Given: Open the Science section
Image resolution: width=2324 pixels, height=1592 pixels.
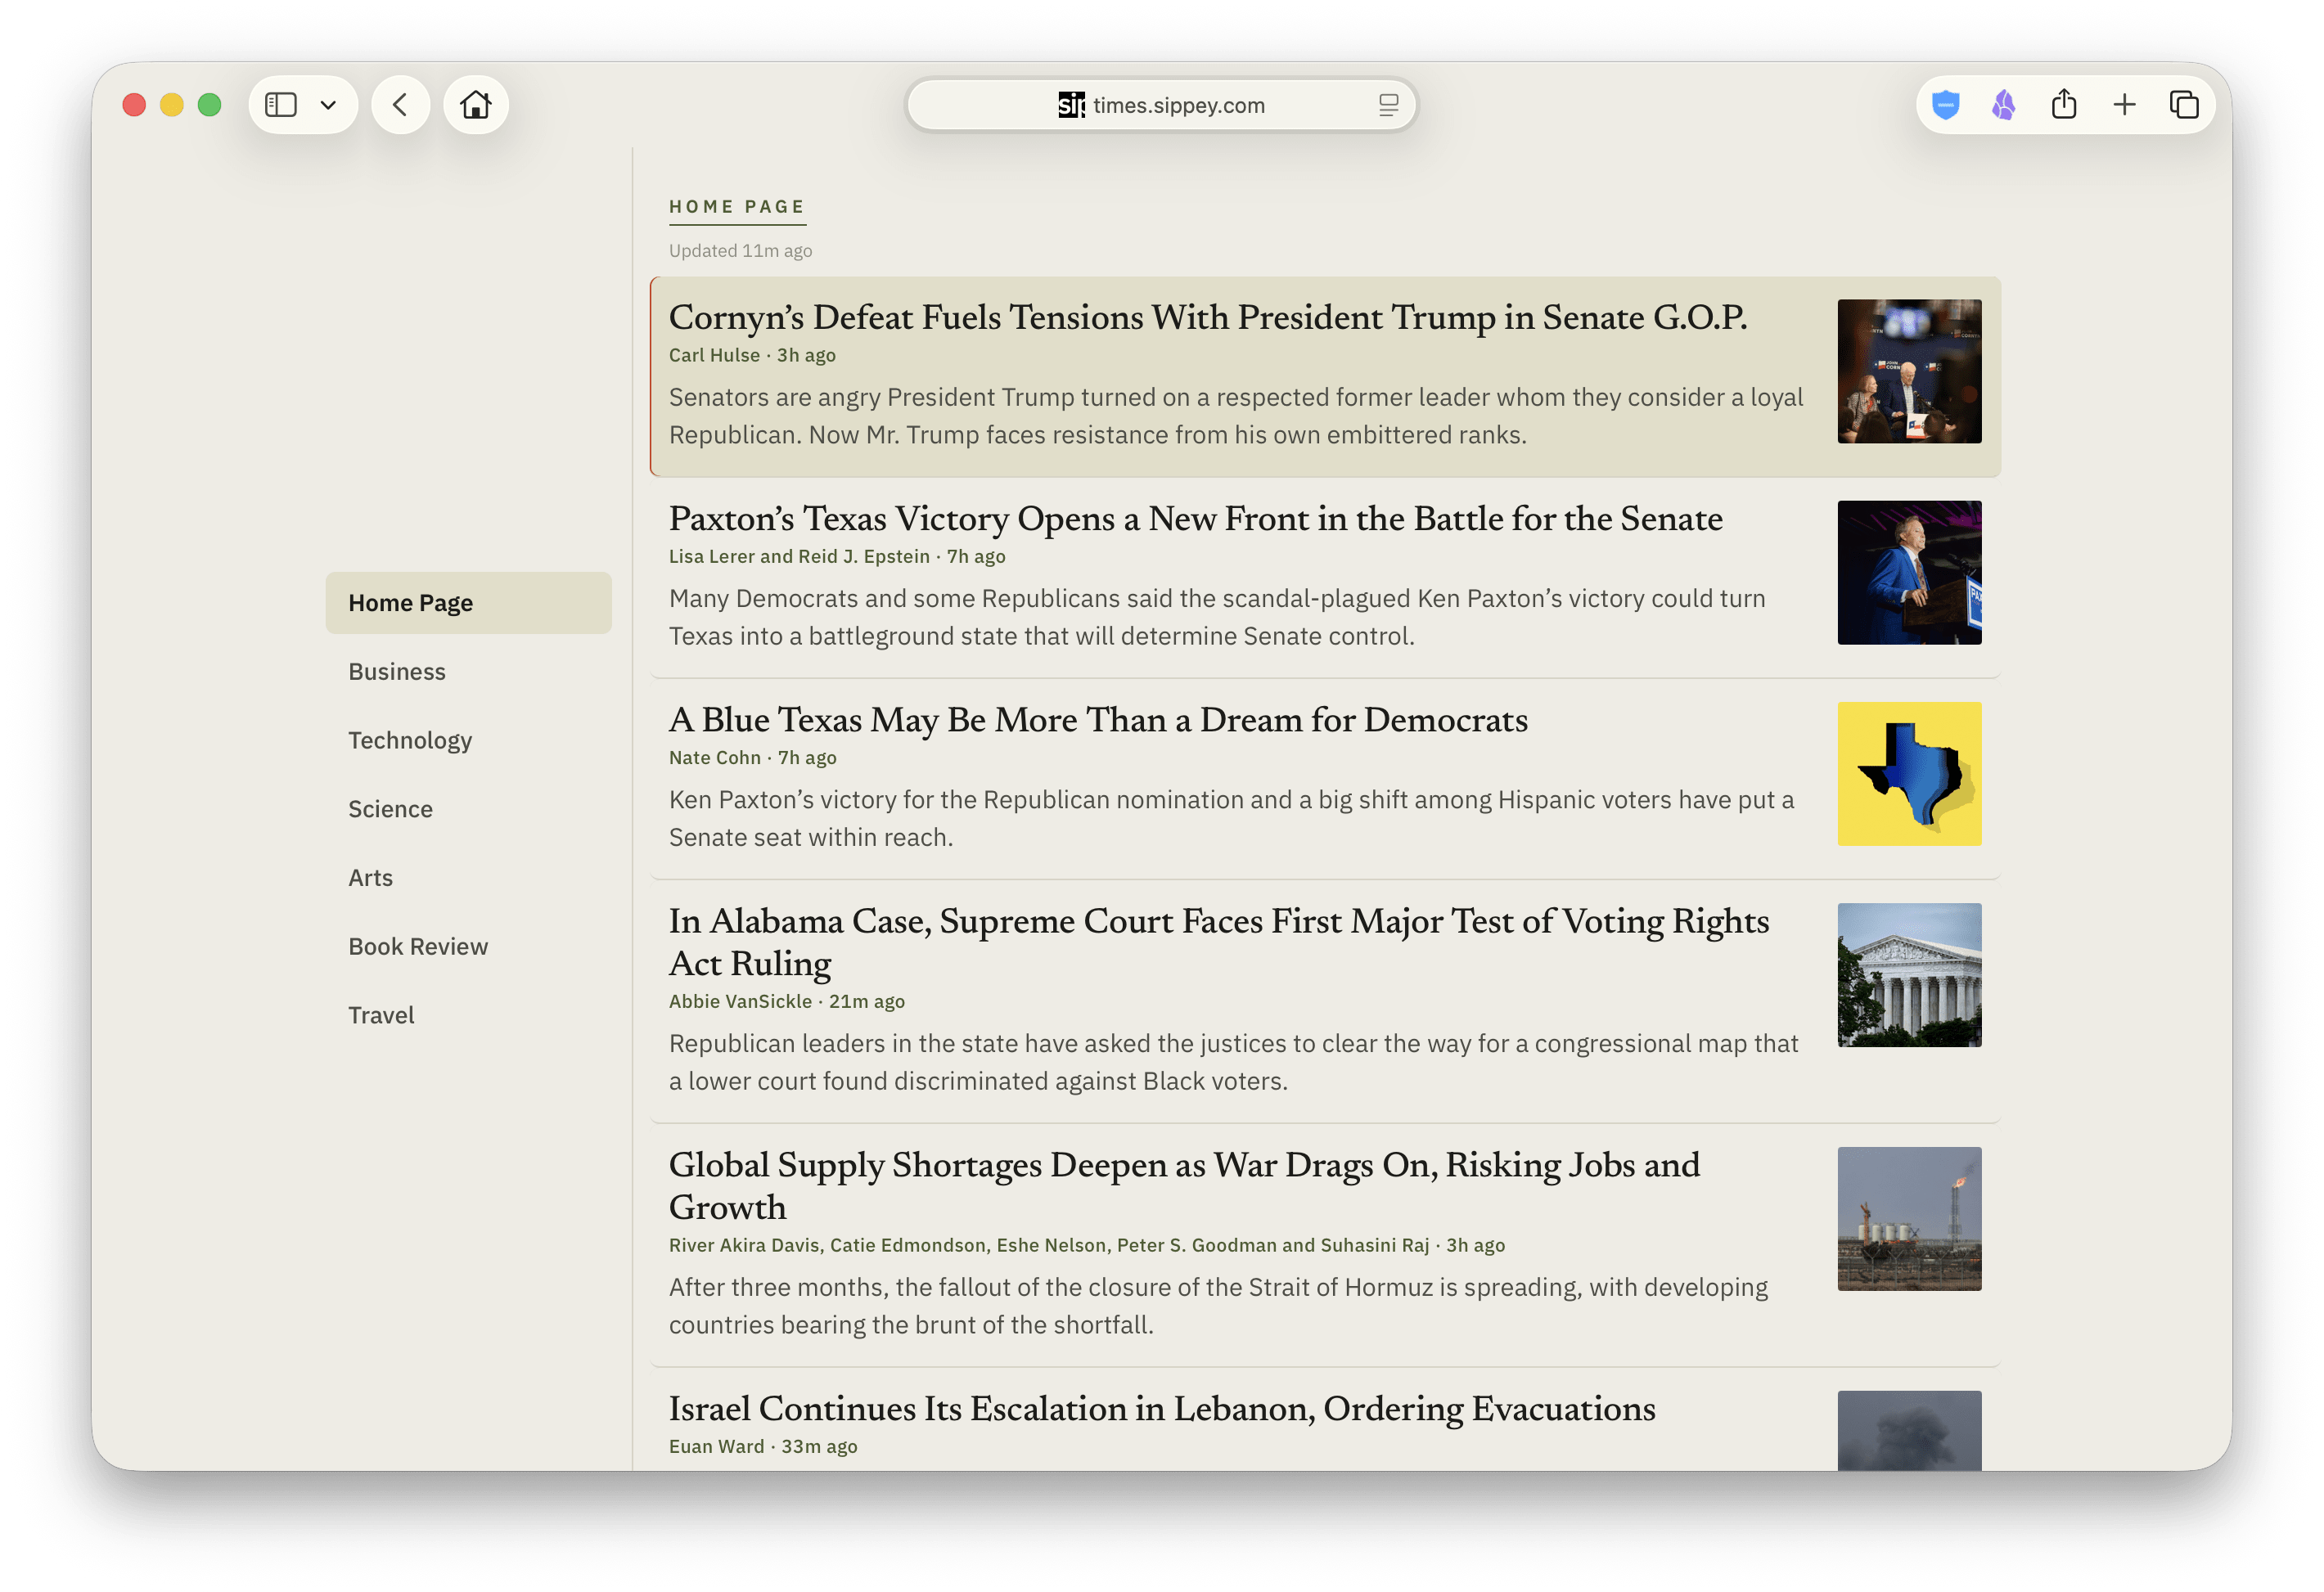Looking at the screenshot, I should coord(390,809).
